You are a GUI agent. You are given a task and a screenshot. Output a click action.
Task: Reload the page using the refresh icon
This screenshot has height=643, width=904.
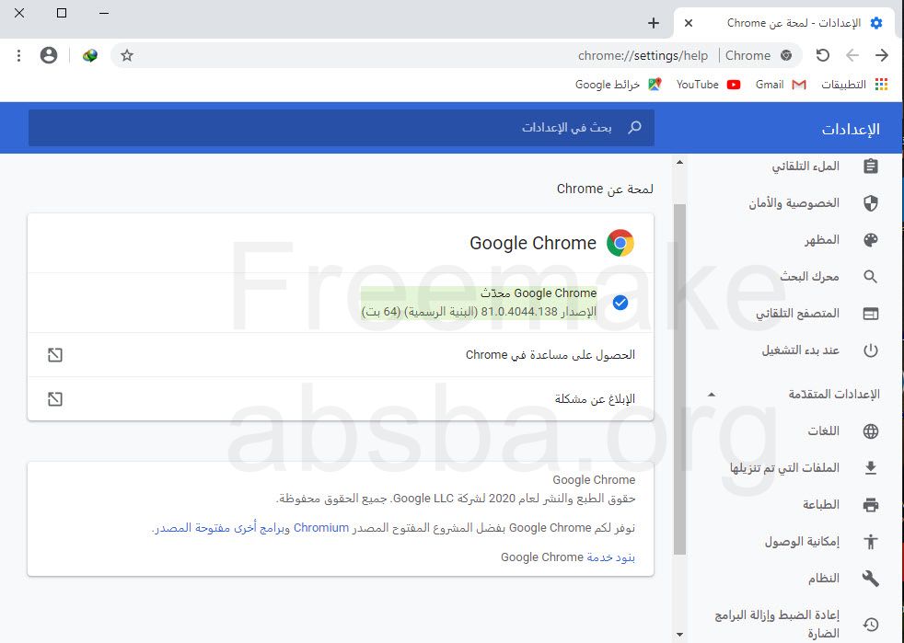(823, 55)
